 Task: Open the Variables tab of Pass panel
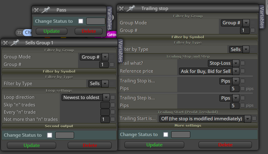[x=109, y=19]
